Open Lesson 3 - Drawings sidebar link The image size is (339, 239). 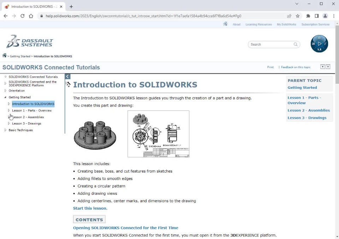click(x=307, y=118)
